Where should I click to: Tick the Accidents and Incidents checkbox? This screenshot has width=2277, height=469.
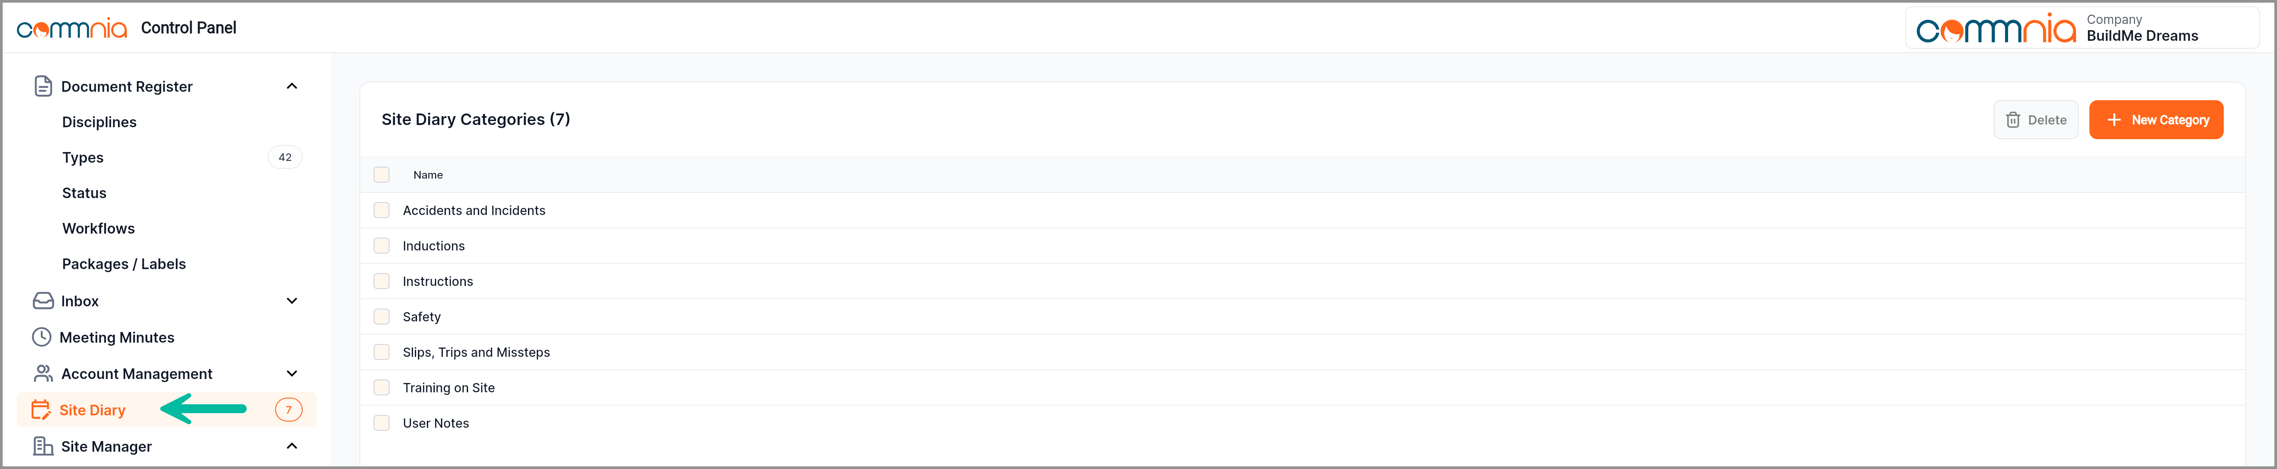[x=382, y=210]
